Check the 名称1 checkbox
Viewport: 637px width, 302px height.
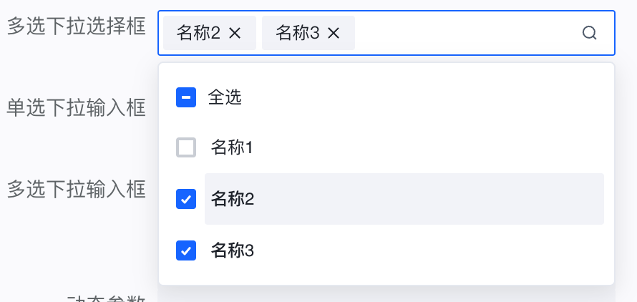186,148
